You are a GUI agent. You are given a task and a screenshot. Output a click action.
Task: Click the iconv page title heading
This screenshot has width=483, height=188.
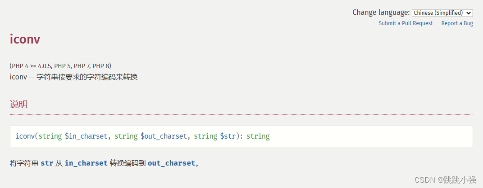pos(25,39)
